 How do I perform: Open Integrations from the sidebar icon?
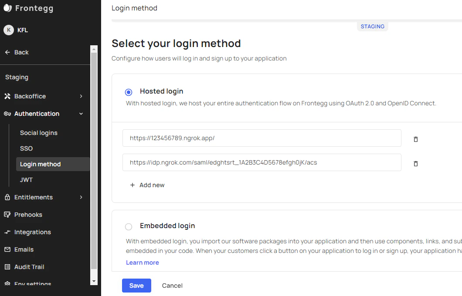click(x=7, y=232)
